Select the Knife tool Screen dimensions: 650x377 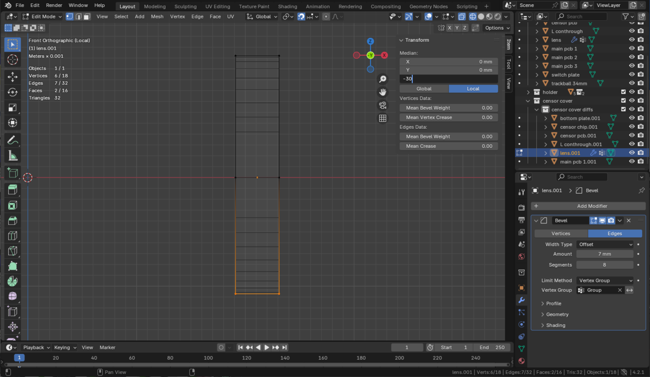coord(12,251)
